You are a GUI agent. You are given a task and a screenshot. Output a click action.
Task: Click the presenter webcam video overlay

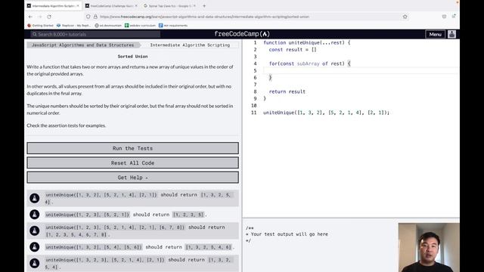[429, 247]
